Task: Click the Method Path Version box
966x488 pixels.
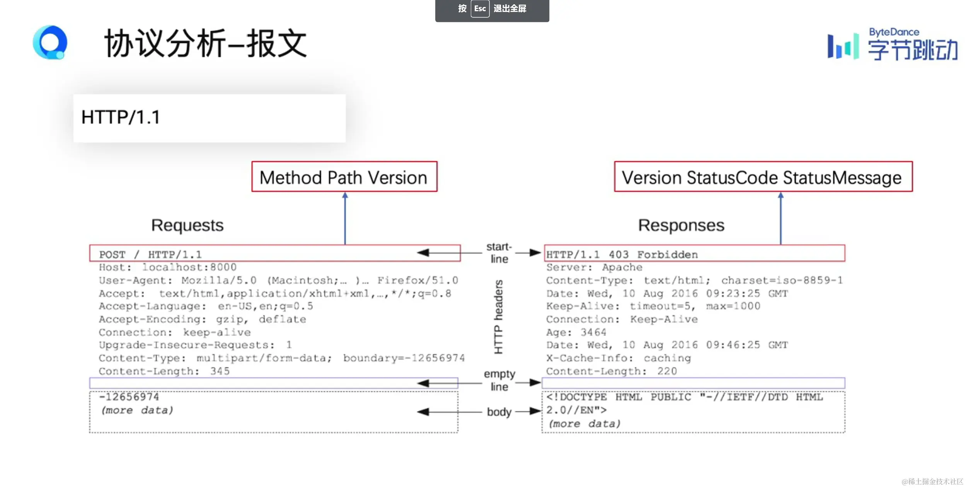Action: 344,177
